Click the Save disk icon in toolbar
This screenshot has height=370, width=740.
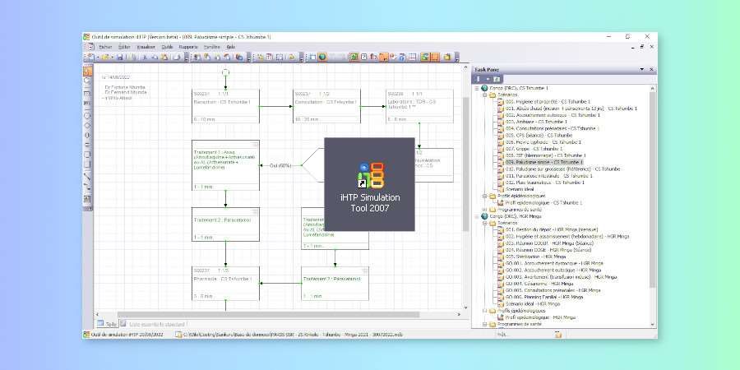[120, 57]
